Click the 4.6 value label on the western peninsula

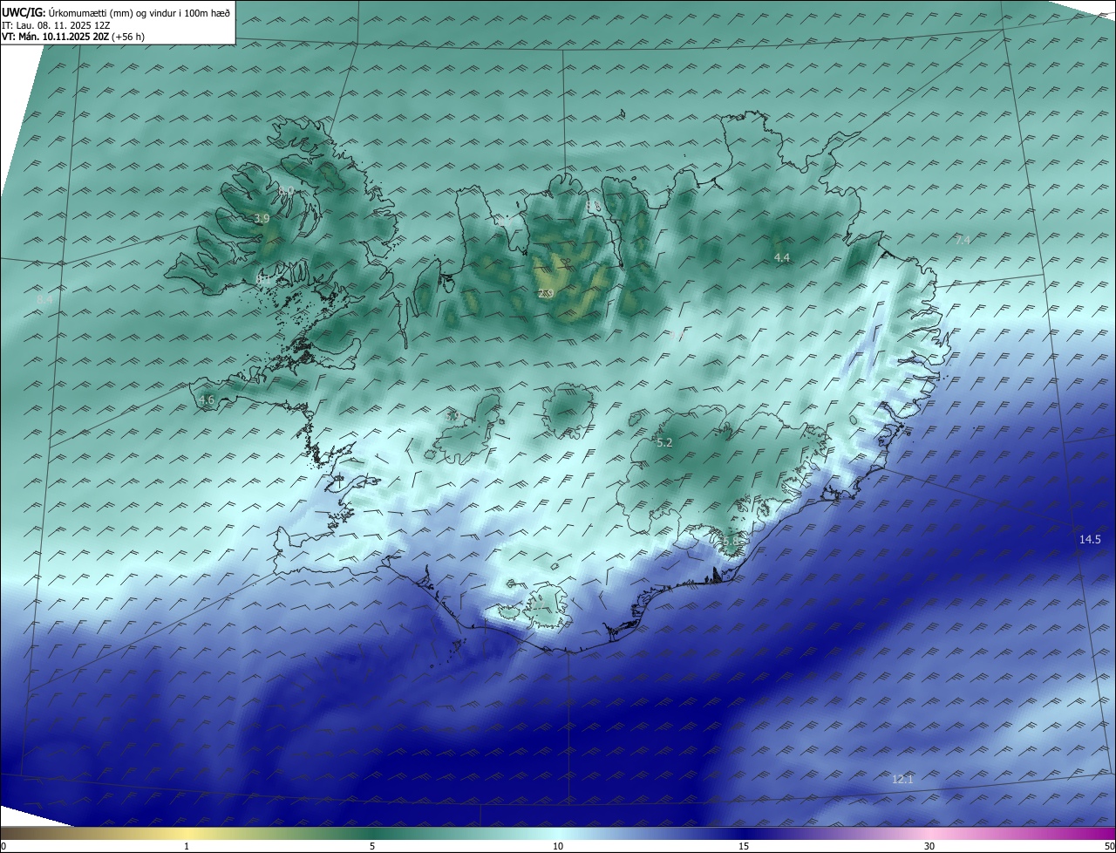[207, 400]
